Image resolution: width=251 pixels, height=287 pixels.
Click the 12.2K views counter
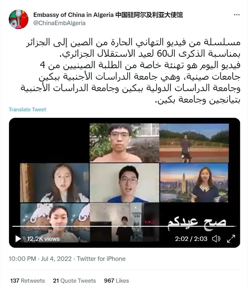click(43, 239)
